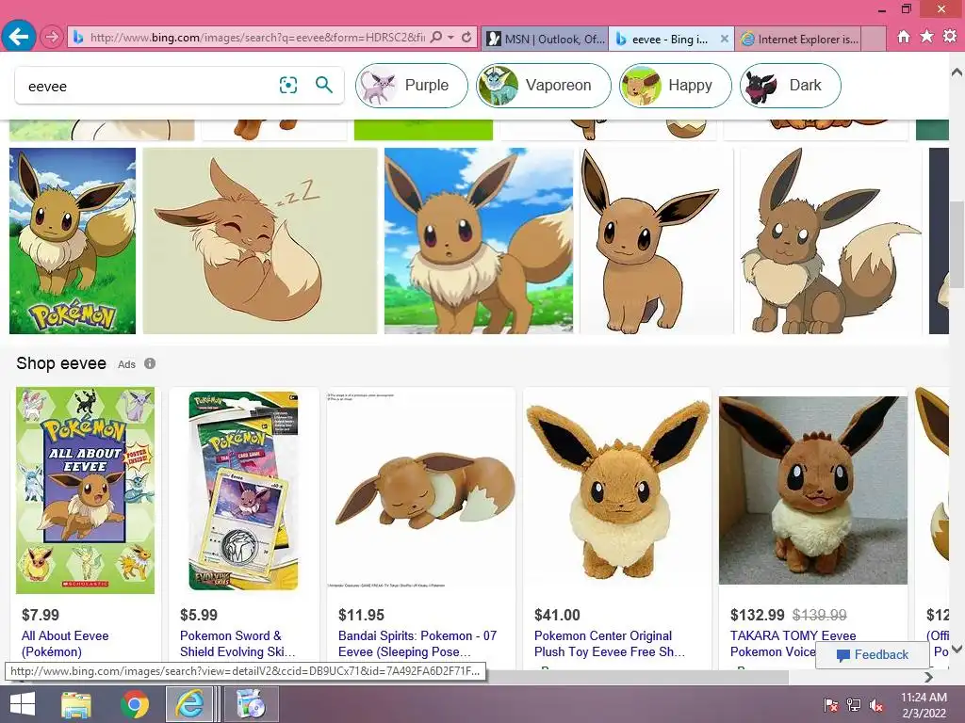This screenshot has width=965, height=723.
Task: Open the standing Eevee image on white
Action: point(657,241)
